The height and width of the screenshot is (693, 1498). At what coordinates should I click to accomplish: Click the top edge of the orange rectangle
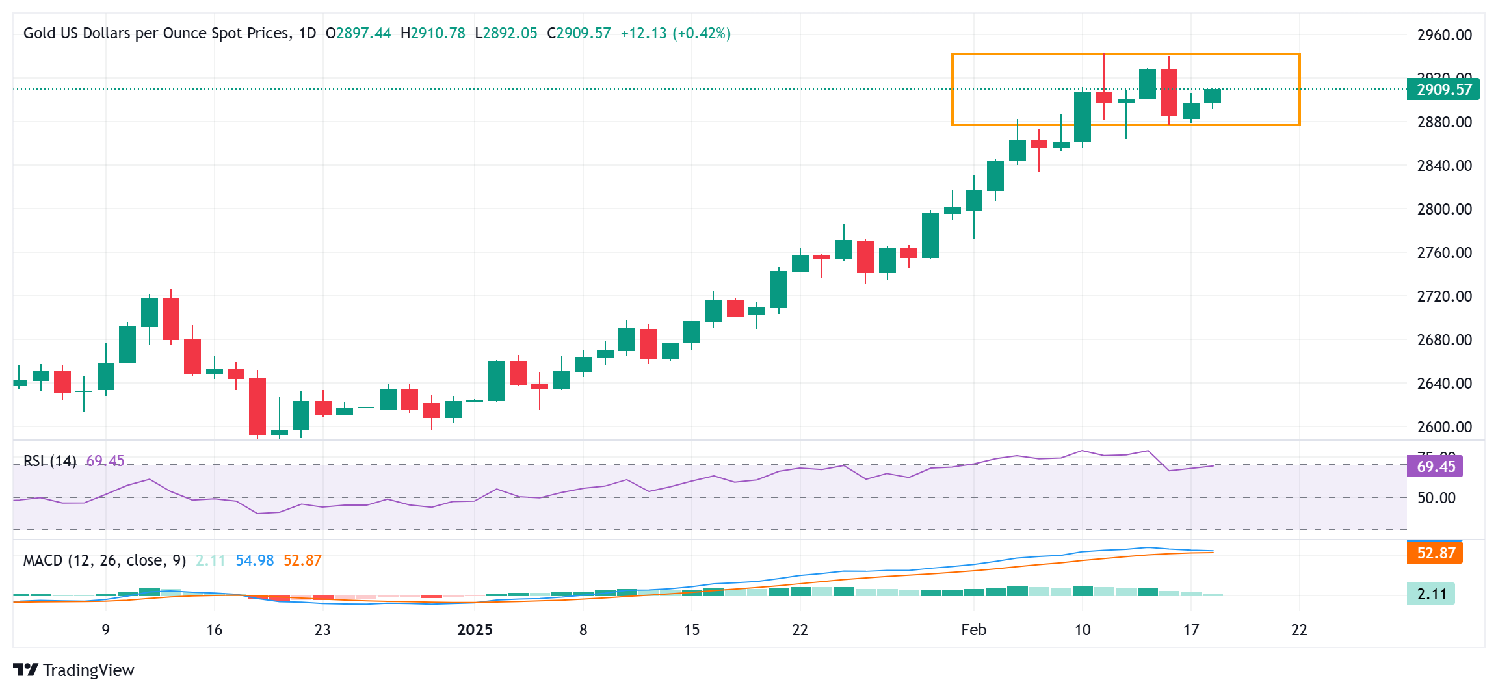point(1125,54)
